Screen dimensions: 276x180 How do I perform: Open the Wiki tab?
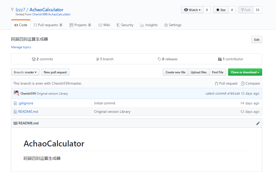pyautogui.click(x=104, y=25)
